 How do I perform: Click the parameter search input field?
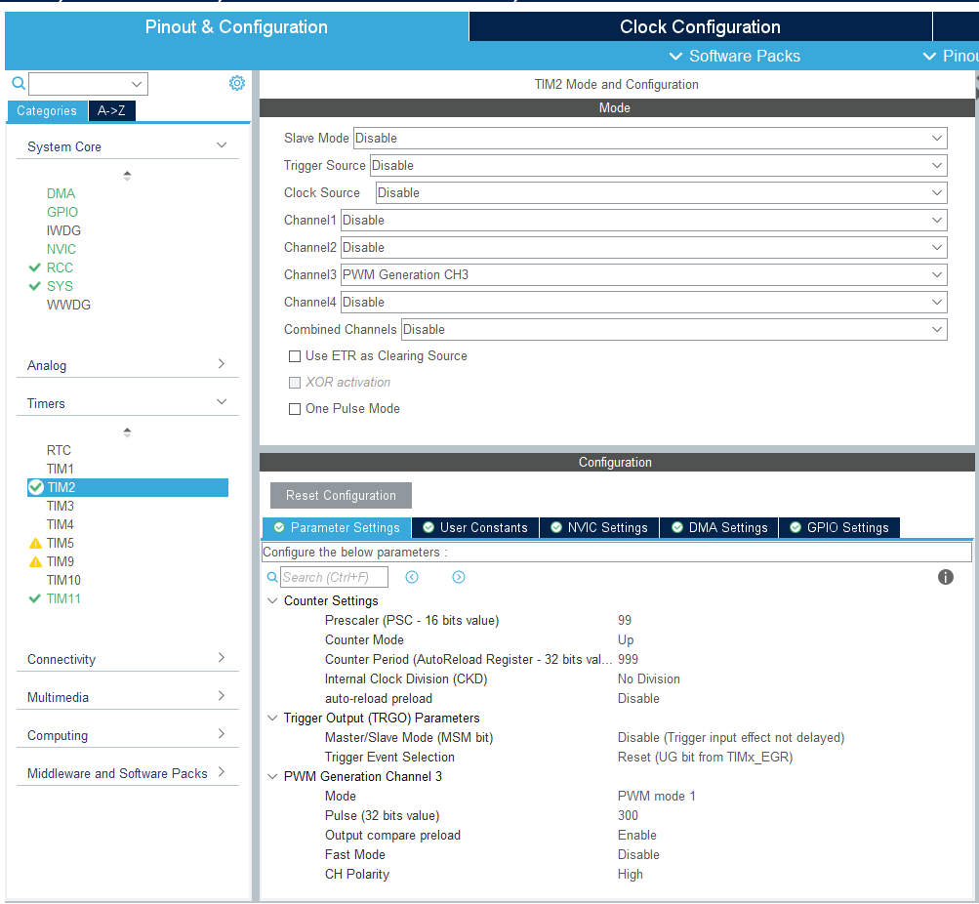tap(334, 577)
